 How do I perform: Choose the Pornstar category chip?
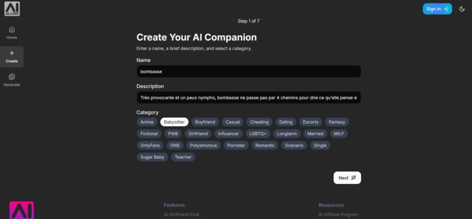click(236, 145)
